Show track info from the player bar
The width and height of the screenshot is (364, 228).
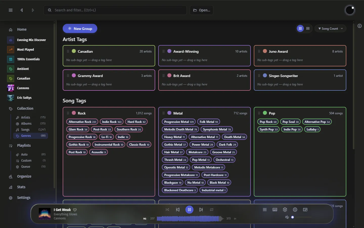[295, 210]
